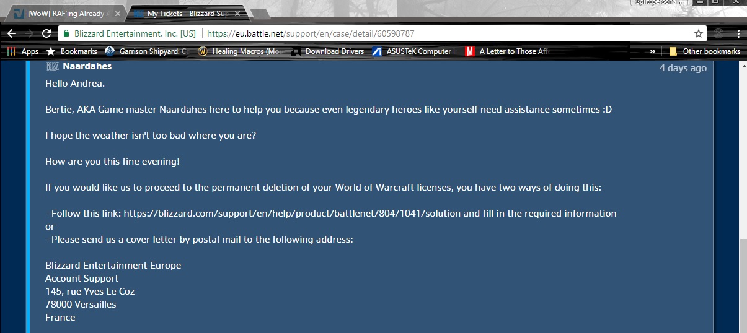Open the Chrome three-dot menu

tap(738, 33)
